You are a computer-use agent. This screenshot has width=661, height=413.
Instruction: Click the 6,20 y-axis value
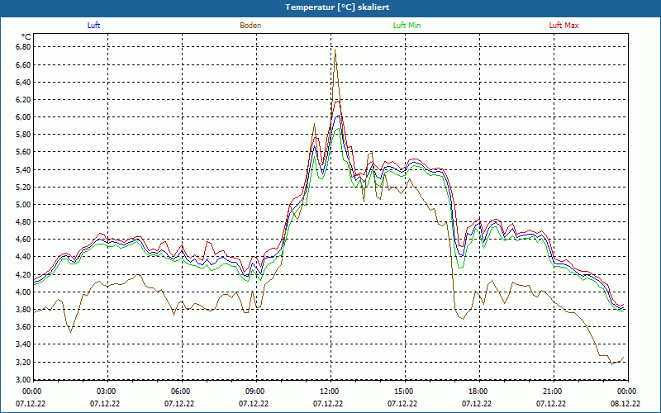[x=23, y=99]
